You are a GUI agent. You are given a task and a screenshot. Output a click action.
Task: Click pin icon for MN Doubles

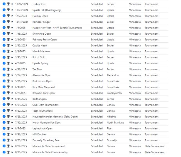coord(12,135)
